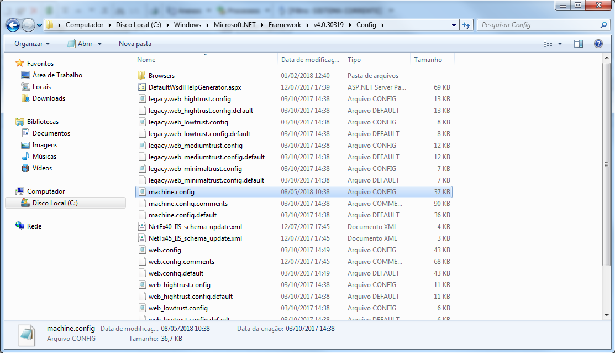Refresh the Config folder view
Screen dimensions: 615x353
point(466,25)
